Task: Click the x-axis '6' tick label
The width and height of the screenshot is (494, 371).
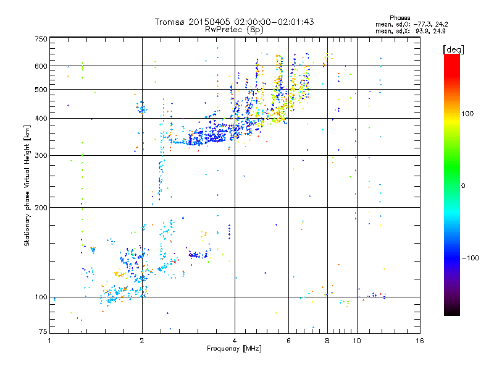Action: coord(288,341)
